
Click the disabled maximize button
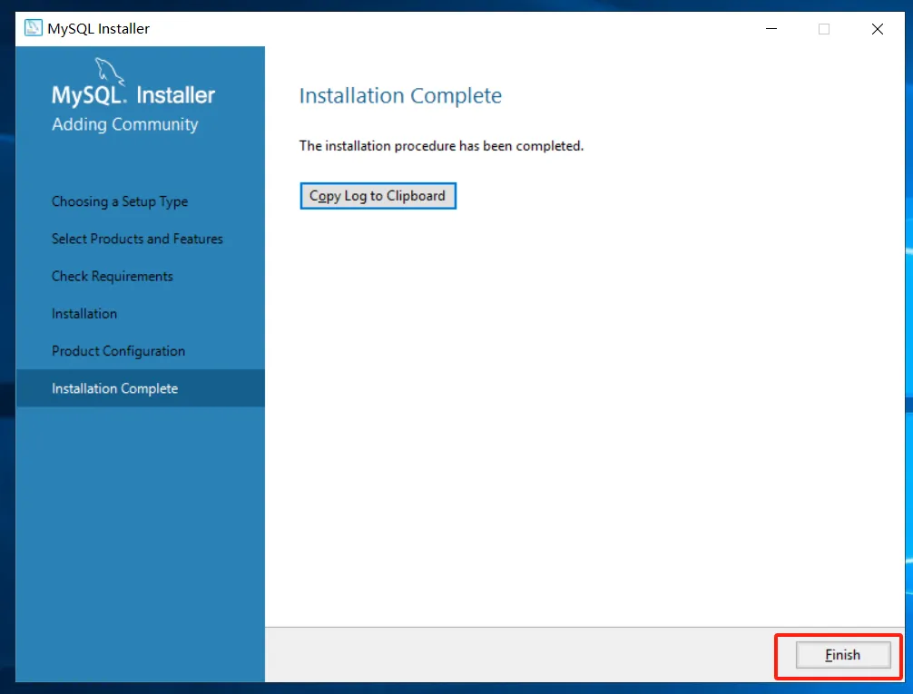point(824,28)
